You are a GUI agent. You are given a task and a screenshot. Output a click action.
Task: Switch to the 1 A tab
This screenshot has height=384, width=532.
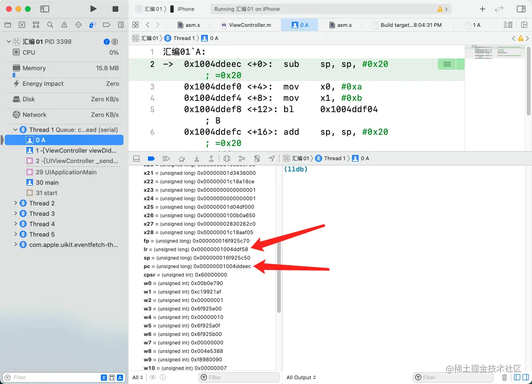[x=473, y=25]
